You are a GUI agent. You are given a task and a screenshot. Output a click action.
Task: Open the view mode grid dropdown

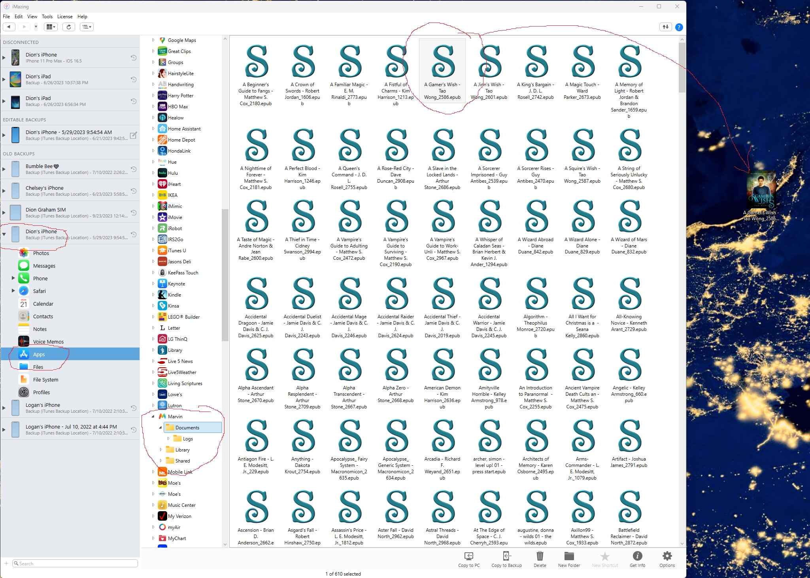coord(51,27)
